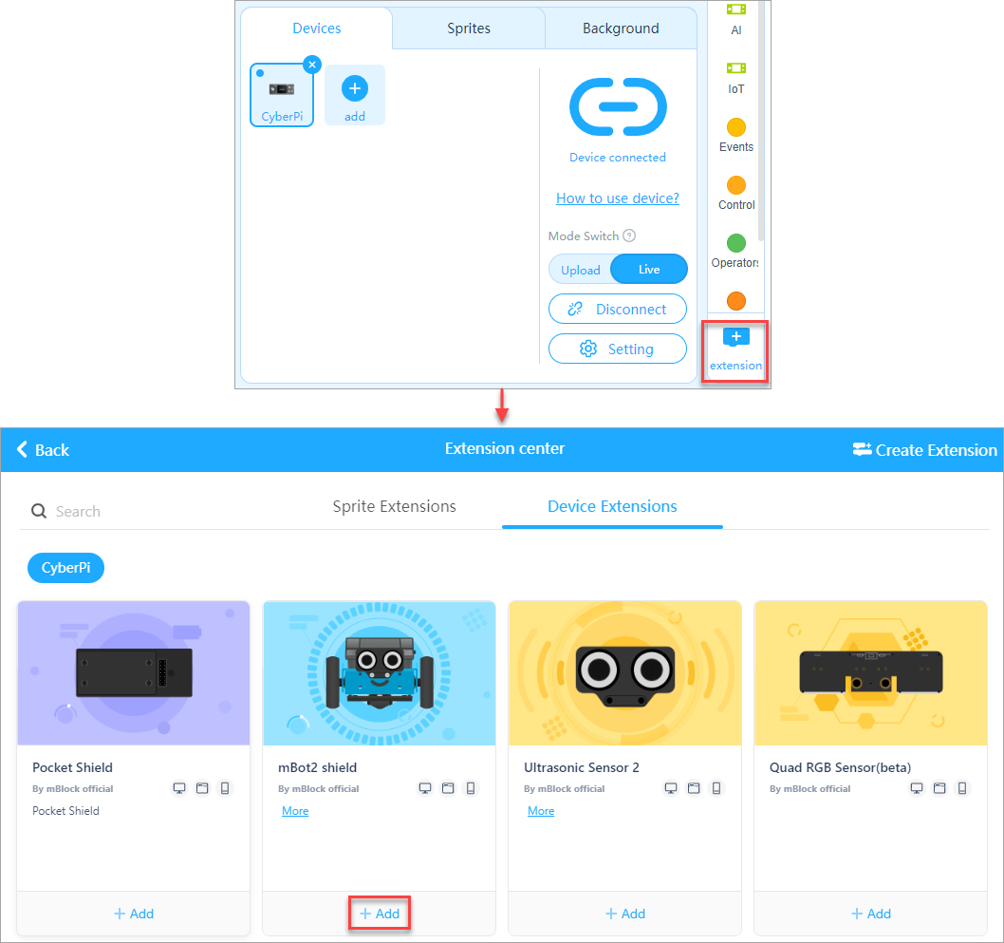Open the AI blocks category
This screenshot has height=943, width=1004.
pyautogui.click(x=735, y=10)
